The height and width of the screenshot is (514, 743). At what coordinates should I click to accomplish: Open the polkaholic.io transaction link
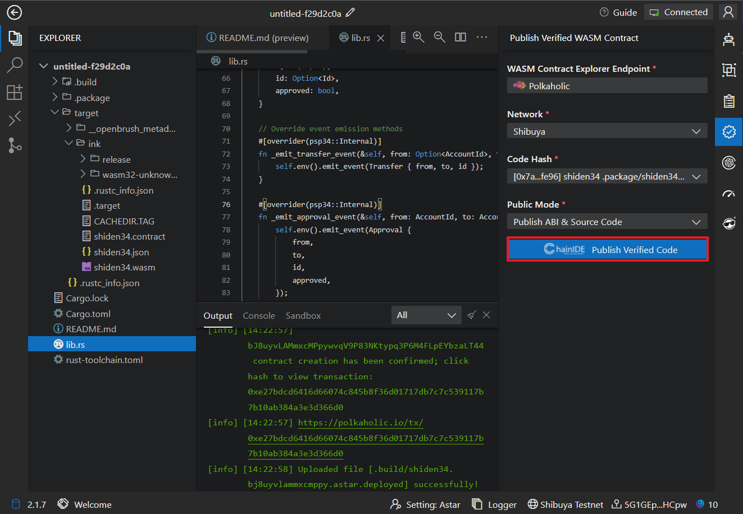[x=361, y=423]
